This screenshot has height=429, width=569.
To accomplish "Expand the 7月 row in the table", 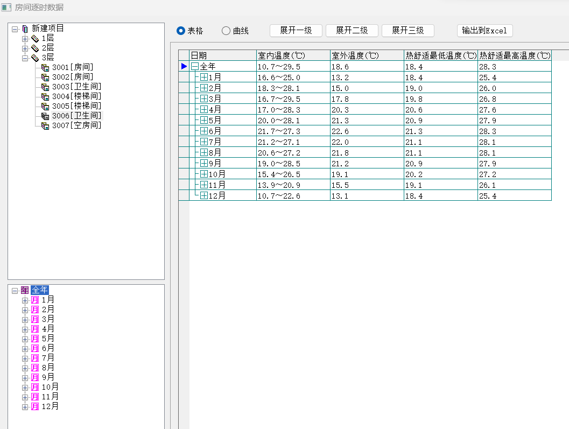I will pyautogui.click(x=204, y=142).
